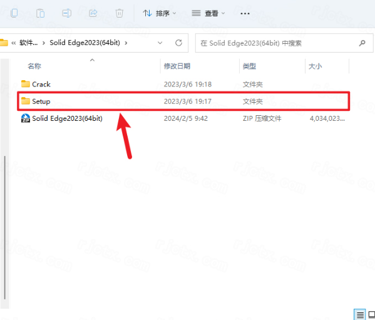
Task: Click the 文件夹 type cell of Crack
Action: click(253, 84)
